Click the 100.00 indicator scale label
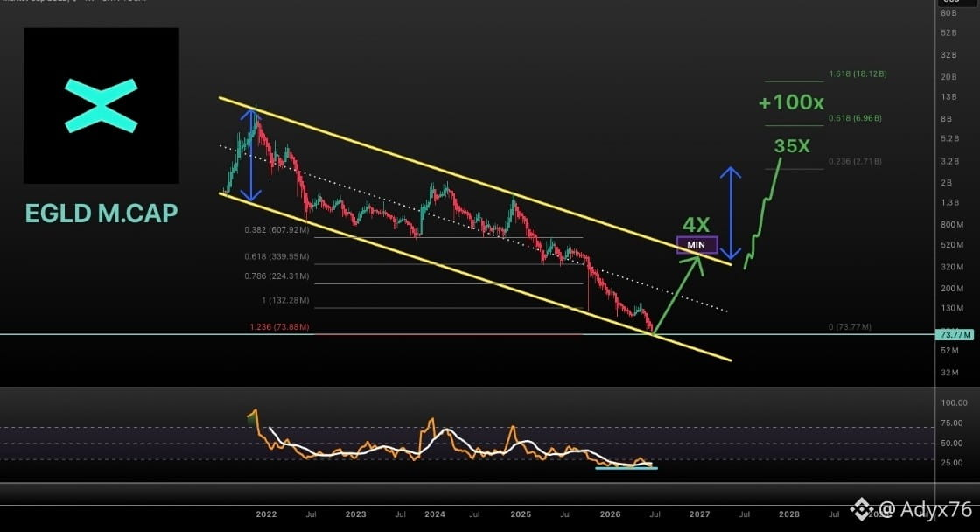Screen dimensions: 980x532 (x=954, y=403)
